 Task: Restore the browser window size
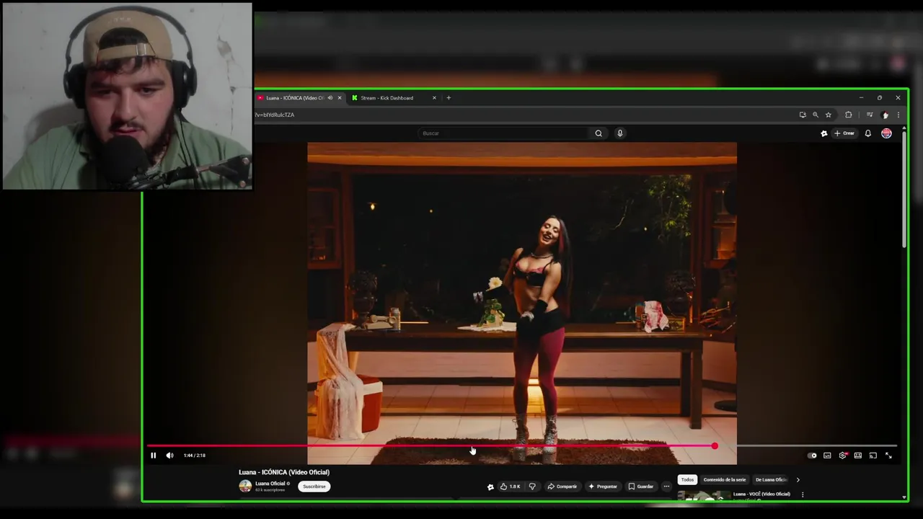pyautogui.click(x=879, y=98)
